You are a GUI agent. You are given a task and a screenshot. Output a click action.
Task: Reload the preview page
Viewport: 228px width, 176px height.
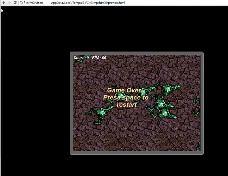pos(15,3)
